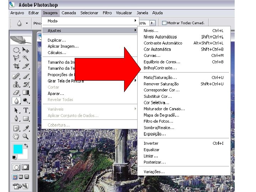Viewport: 256px width, 192px height.
Task: Choose Filtro de Fotos... adjustment
Action: pos(184,121)
